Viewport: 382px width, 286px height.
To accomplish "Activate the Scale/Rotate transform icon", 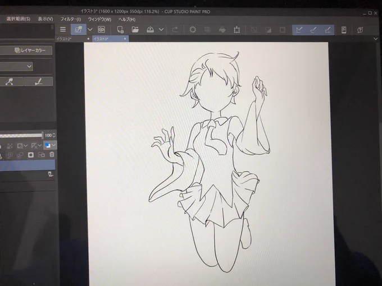I will tap(237, 30).
